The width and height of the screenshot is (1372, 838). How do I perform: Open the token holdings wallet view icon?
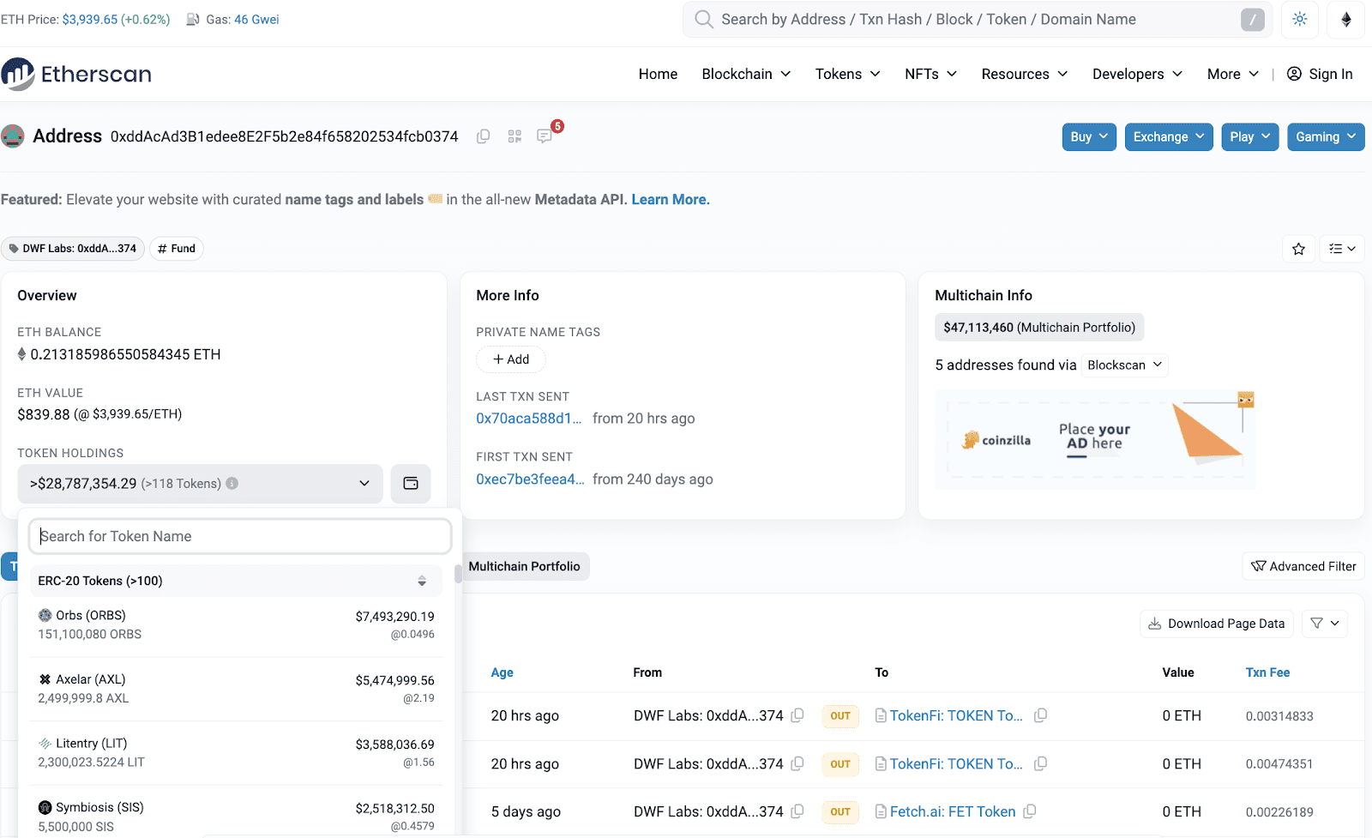[x=411, y=484]
